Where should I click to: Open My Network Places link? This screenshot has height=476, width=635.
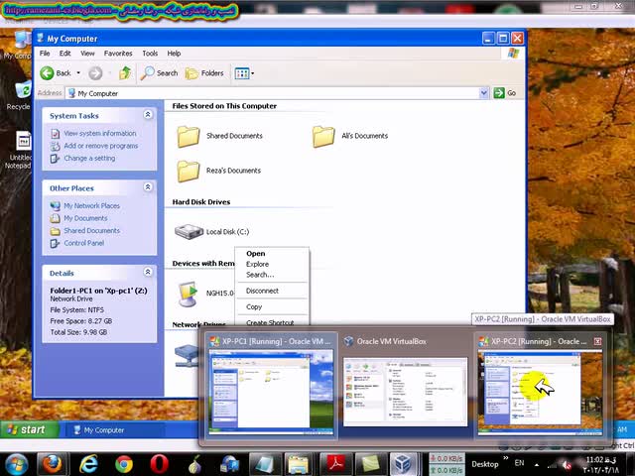(x=91, y=205)
